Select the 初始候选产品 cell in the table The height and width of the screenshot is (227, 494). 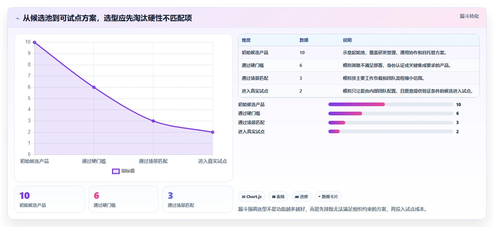pos(255,53)
